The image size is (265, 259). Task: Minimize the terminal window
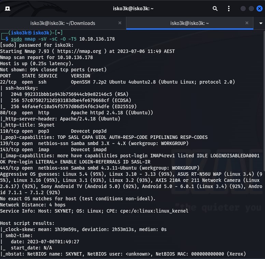point(243,9)
